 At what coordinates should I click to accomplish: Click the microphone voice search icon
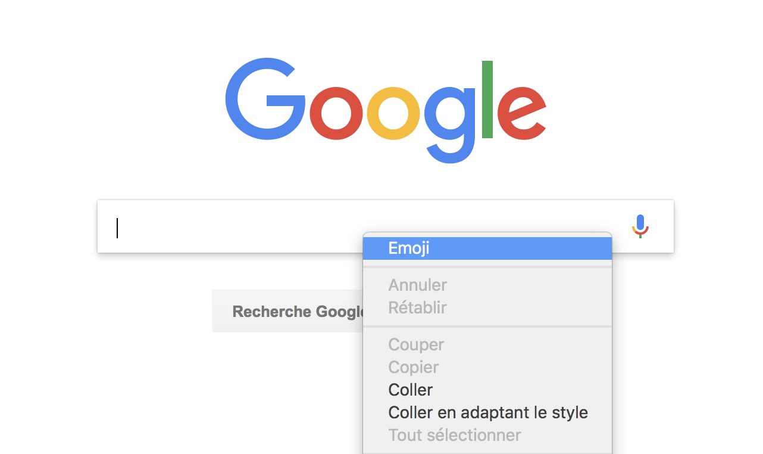point(640,226)
